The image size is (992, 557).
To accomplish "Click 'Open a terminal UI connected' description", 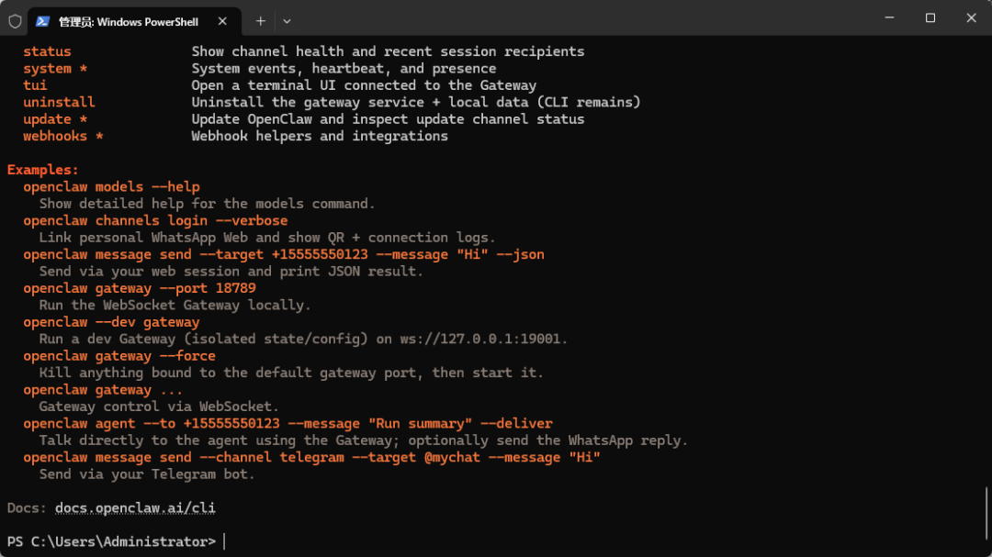I will click(x=364, y=85).
